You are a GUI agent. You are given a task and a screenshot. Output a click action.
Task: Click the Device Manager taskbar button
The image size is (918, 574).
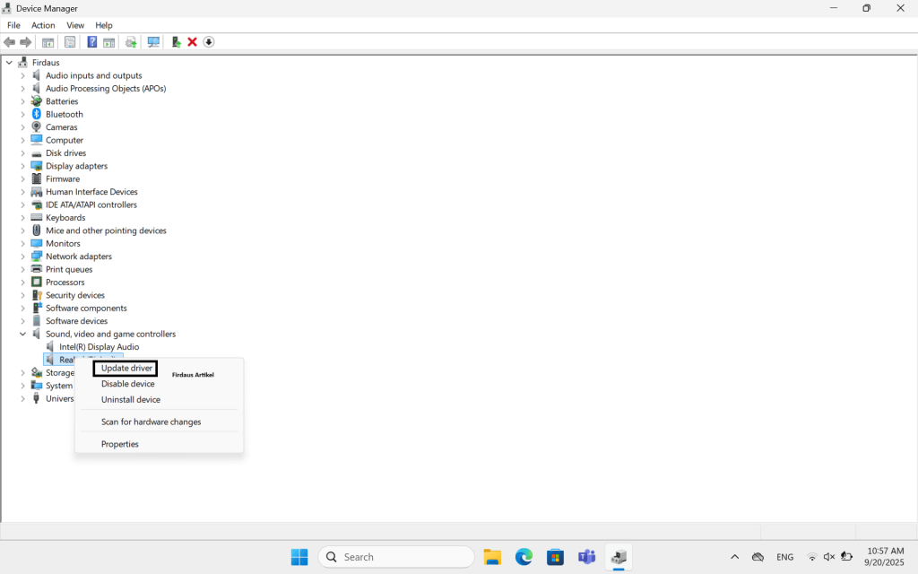tap(619, 557)
